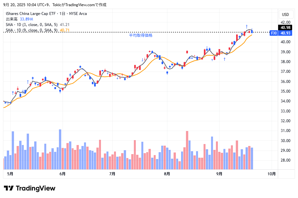Select the 出来高 volume indicator label
298x198 pixels.
[12, 19]
